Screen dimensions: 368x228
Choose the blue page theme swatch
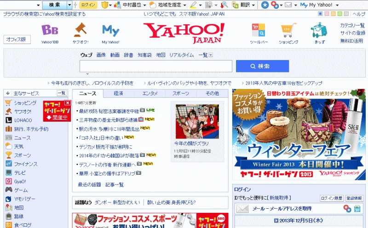(x=320, y=14)
